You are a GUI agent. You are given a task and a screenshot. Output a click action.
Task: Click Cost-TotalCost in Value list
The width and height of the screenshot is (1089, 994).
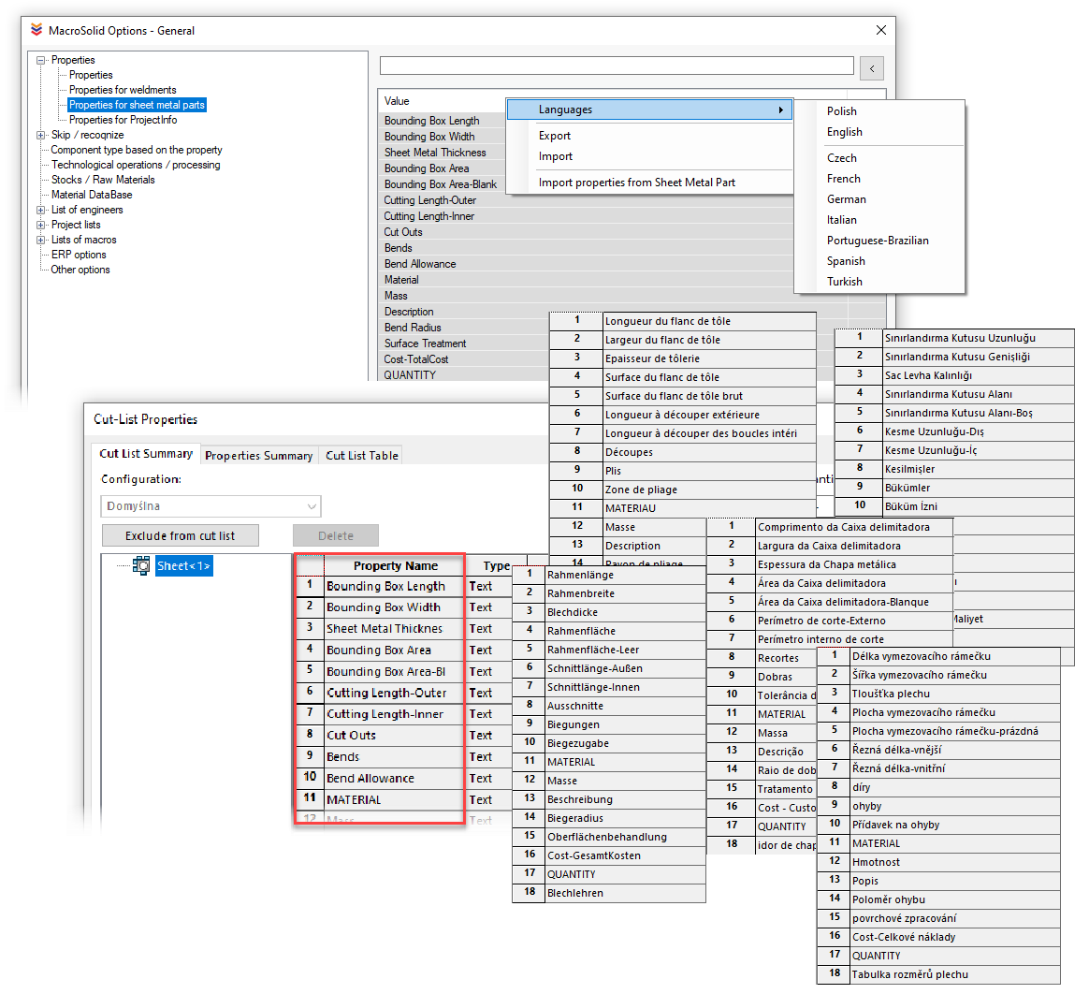(415, 359)
